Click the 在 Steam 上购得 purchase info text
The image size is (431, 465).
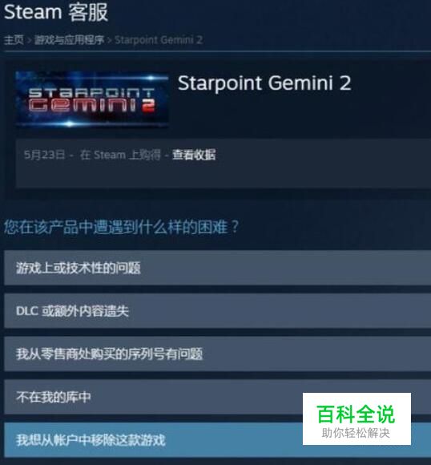[x=120, y=155]
